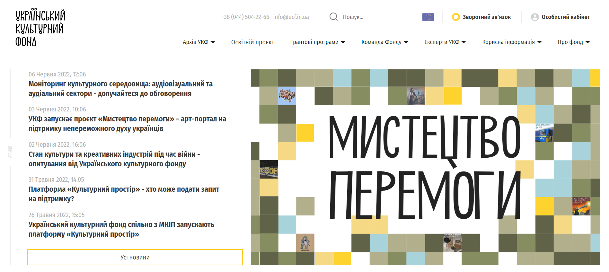Open the Моніторинг культурного середовища news article
Viewport: 609px width, 272px height.
[x=120, y=89]
